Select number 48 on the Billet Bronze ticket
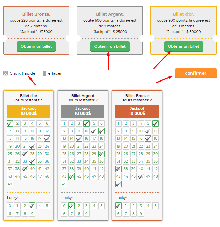This screenshot has height=227, width=220. (x=156, y=176)
